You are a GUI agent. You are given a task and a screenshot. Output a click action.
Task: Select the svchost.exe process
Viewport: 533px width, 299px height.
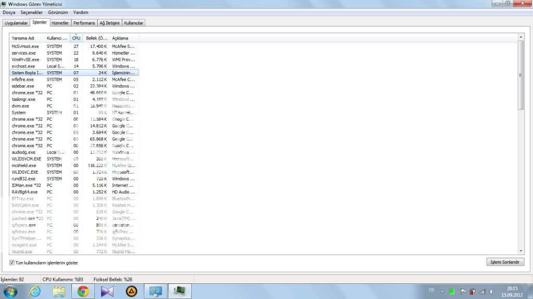click(74, 66)
